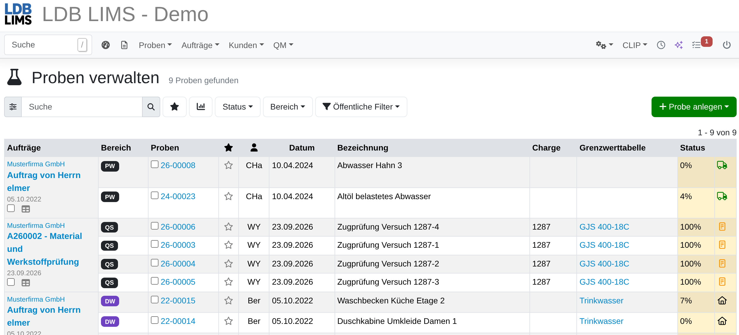739x335 pixels.
Task: Check the box for sample 22-00014
Action: point(155,320)
